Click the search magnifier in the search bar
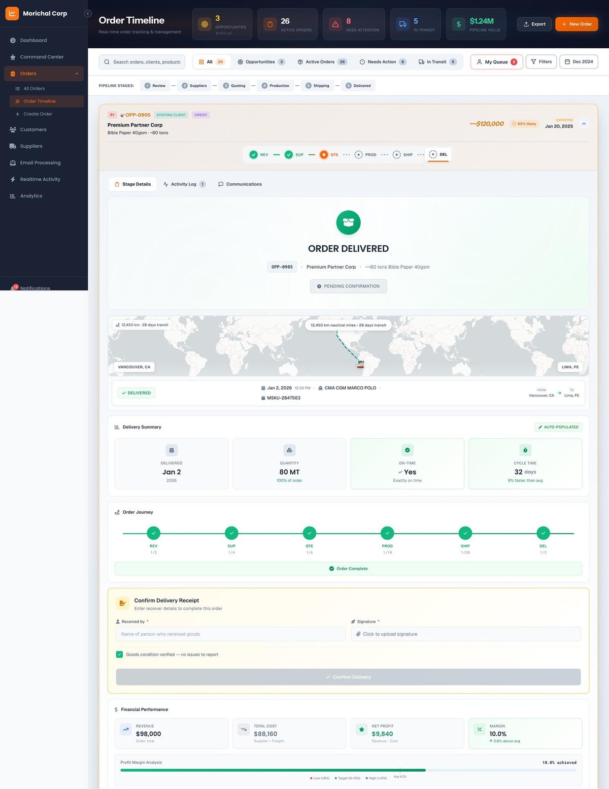609x789 pixels. coord(107,61)
